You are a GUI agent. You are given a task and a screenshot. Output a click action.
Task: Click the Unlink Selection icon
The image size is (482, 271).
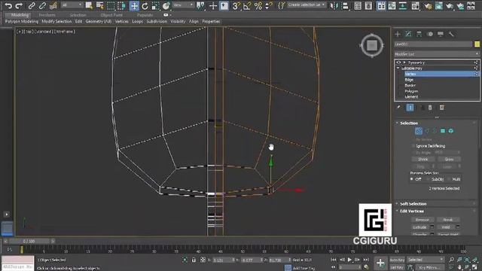pyautogui.click(x=42, y=5)
